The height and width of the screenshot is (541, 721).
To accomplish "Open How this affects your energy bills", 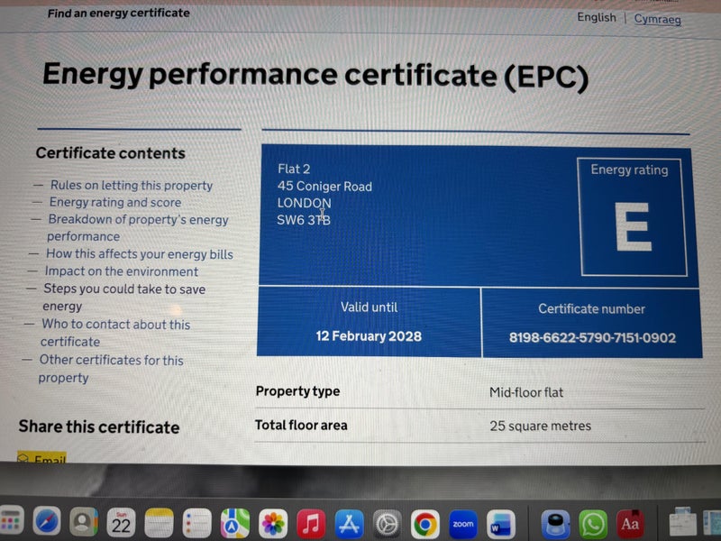I will pos(139,254).
